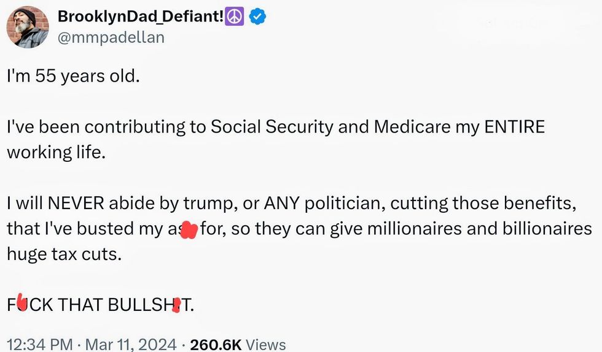This screenshot has height=352, width=602.
Task: Click the blue verified checkmark badge
Action: pos(258,18)
